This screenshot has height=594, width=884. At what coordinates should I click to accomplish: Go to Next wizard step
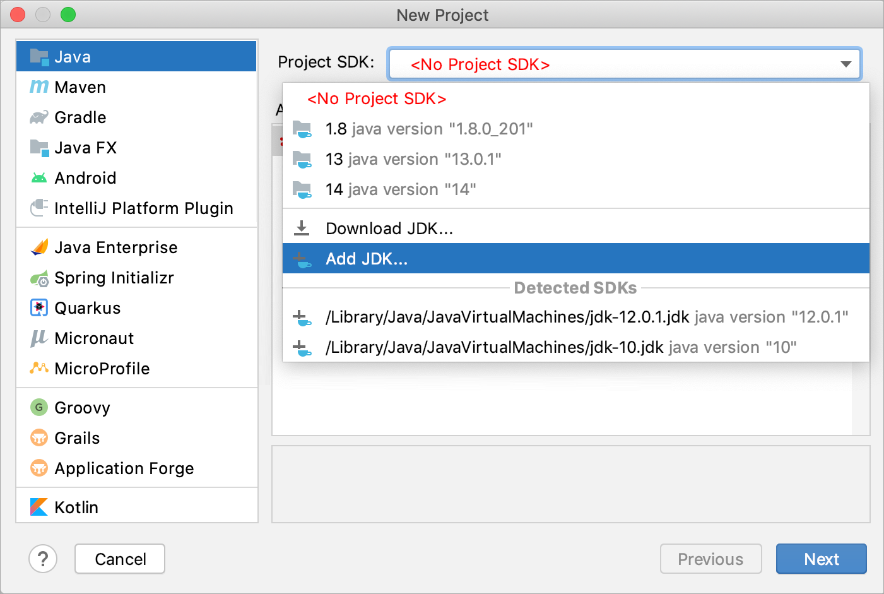pyautogui.click(x=821, y=559)
